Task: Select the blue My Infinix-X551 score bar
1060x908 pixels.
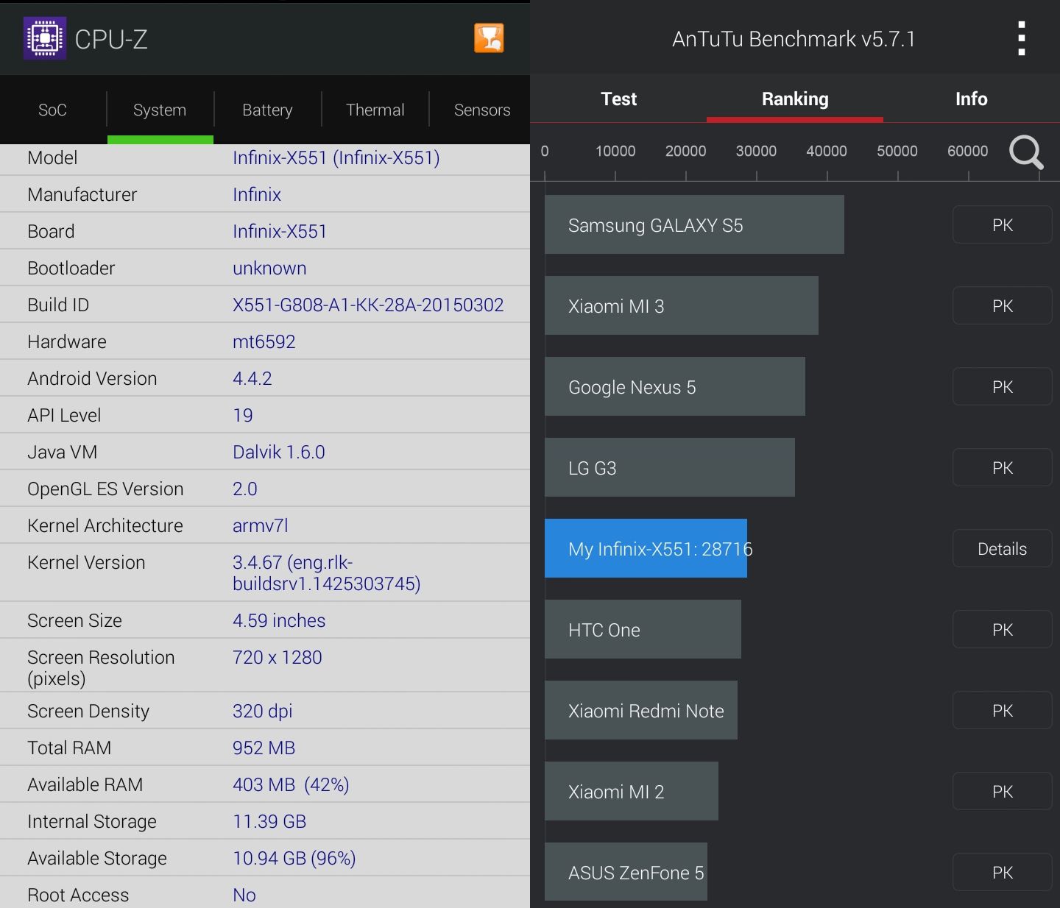Action: 646,548
